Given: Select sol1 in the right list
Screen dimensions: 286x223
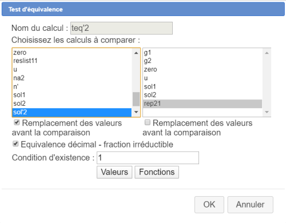Looking at the screenshot, I should coord(202,86).
